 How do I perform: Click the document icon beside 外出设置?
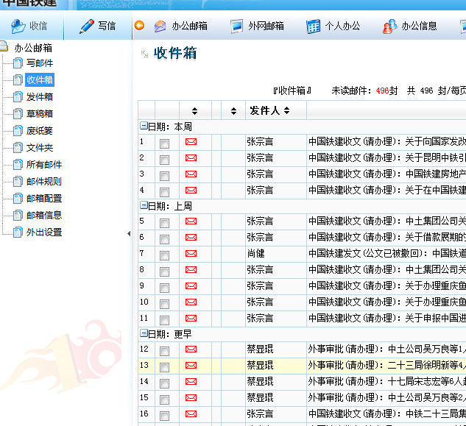18,232
